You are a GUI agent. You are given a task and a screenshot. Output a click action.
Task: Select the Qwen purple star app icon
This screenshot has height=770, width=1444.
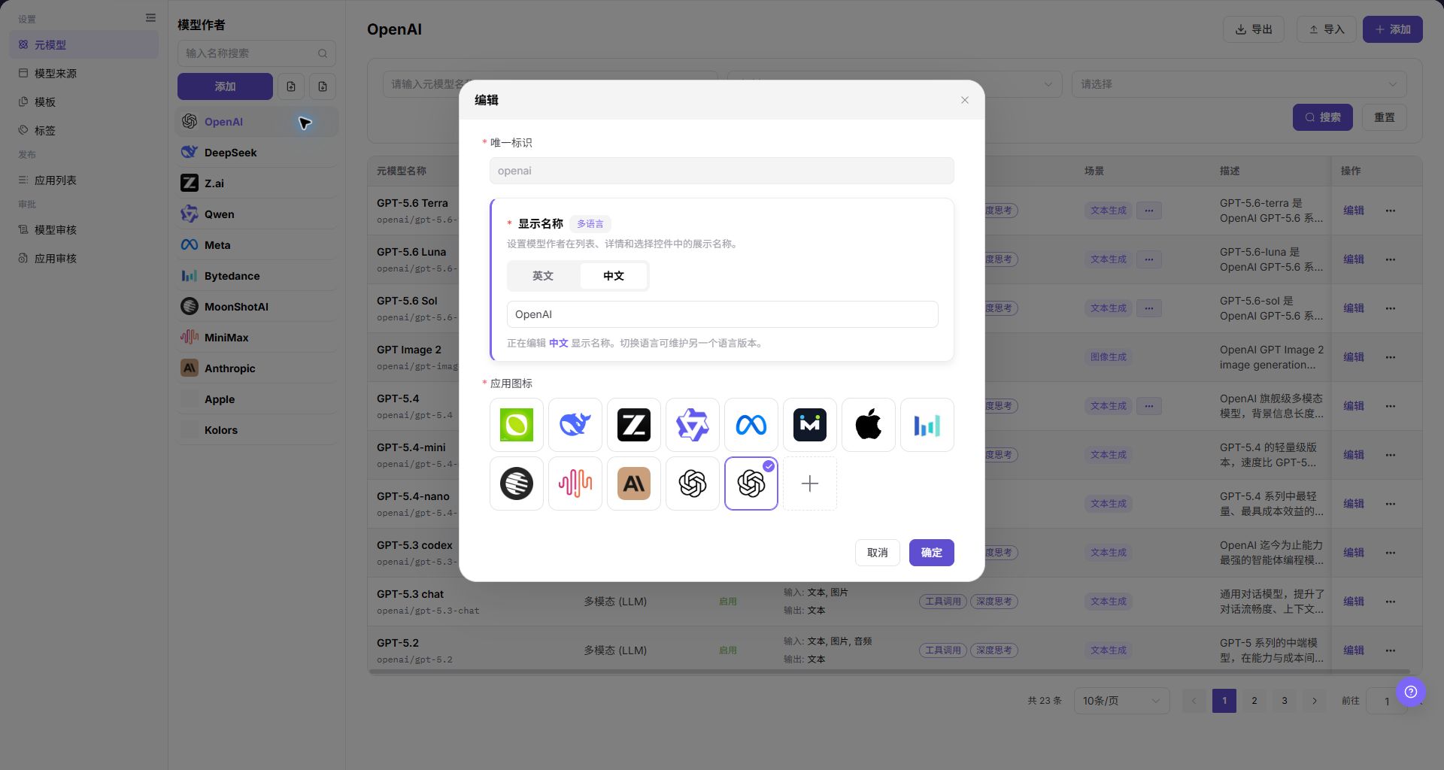tap(693, 425)
